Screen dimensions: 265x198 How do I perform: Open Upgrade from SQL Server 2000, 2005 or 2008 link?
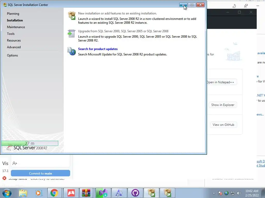(x=123, y=31)
